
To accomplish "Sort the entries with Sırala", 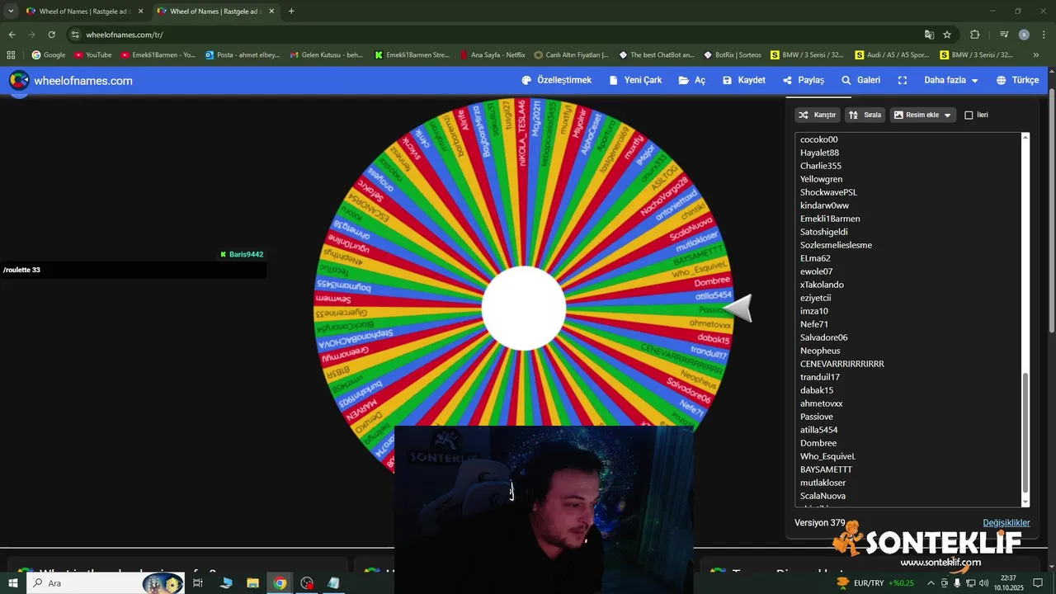I will coord(865,115).
